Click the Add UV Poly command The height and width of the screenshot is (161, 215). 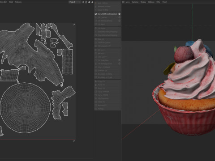point(107,3)
